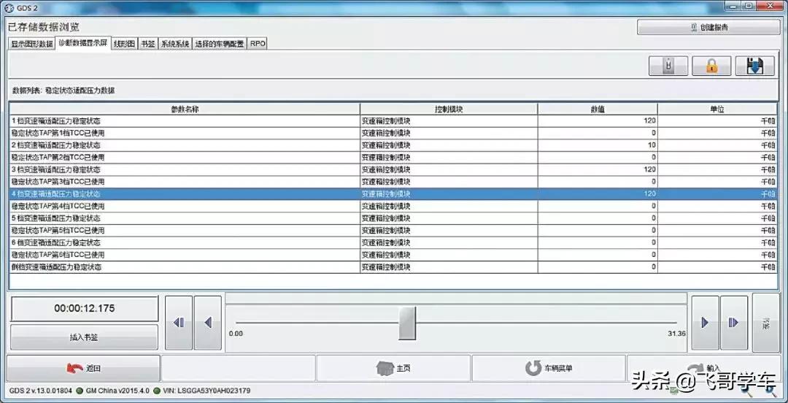This screenshot has width=788, height=403.
Task: Select row 稳定状态TAP第2档TCC已使用
Action: (393, 157)
